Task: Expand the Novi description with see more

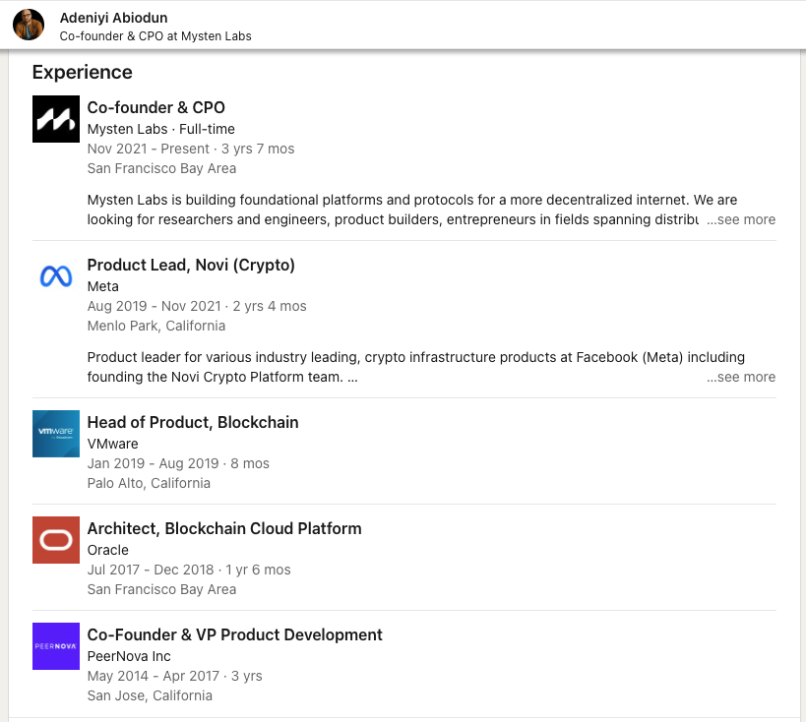Action: 741,377
